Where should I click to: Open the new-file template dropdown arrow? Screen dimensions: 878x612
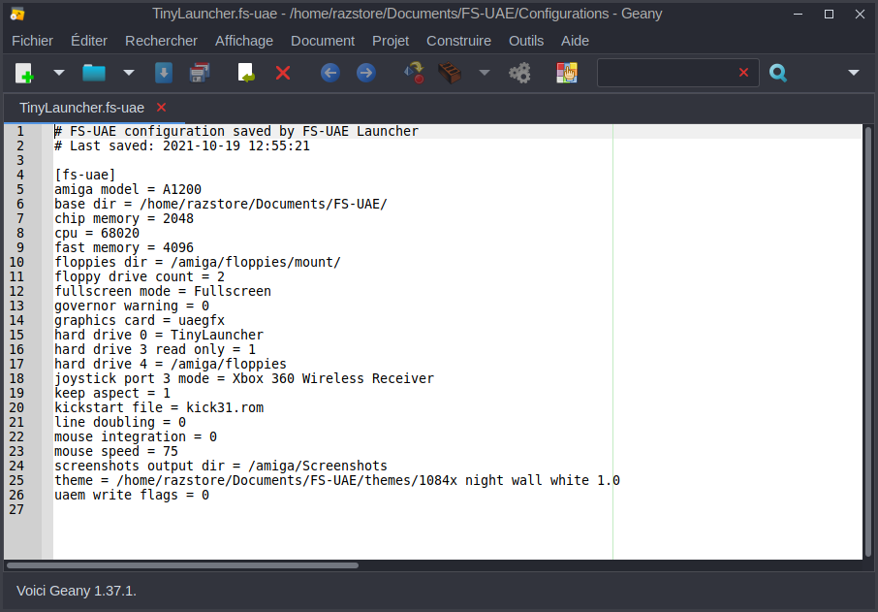click(x=59, y=73)
